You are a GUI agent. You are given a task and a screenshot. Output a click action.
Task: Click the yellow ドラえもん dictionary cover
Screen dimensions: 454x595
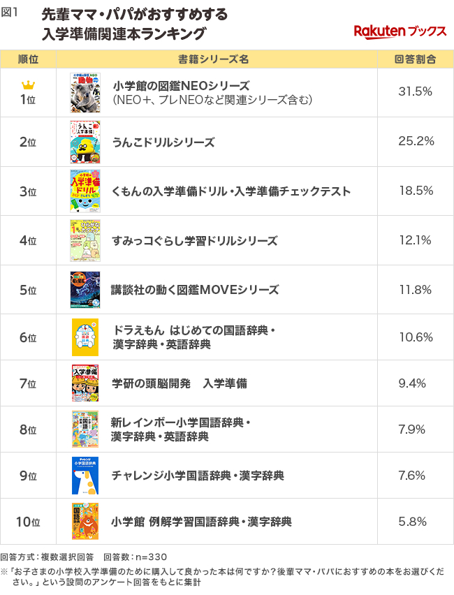(x=85, y=337)
